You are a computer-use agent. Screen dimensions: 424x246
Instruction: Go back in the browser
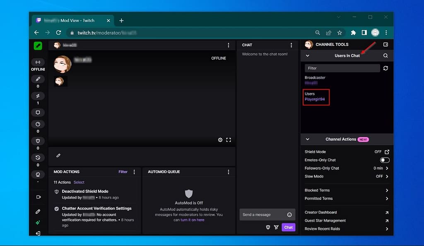pyautogui.click(x=36, y=33)
